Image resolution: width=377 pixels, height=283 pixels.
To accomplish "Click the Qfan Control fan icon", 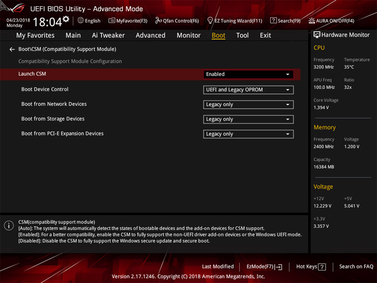I will coord(158,20).
